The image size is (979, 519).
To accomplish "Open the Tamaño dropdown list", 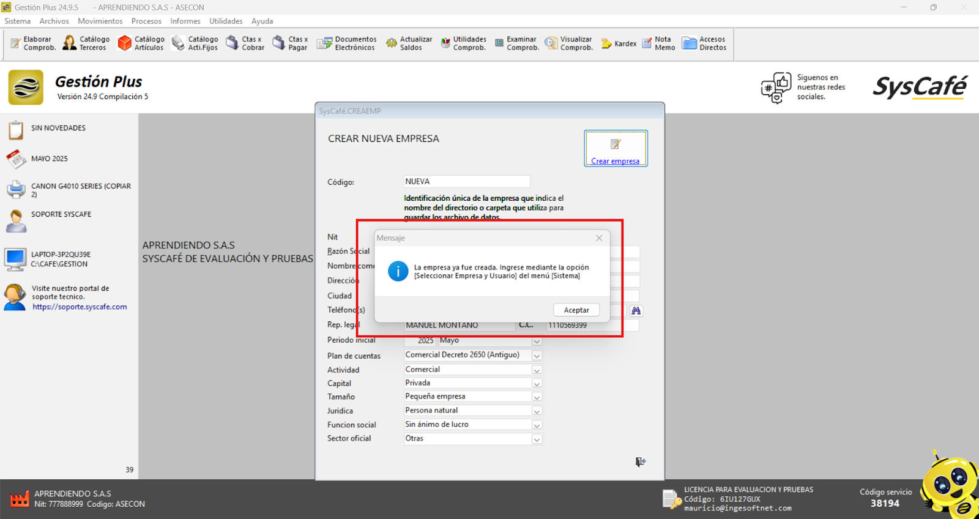I will point(537,397).
